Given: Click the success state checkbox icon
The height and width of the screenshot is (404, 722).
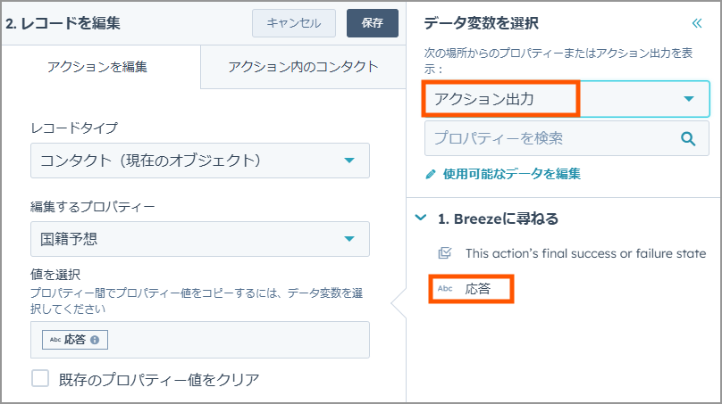Looking at the screenshot, I should [x=445, y=252].
